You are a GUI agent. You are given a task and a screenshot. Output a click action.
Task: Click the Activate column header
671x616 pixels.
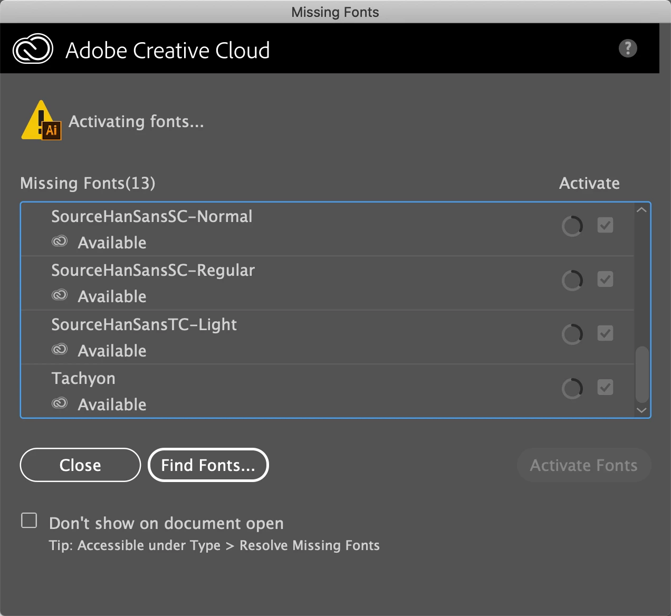click(x=589, y=183)
